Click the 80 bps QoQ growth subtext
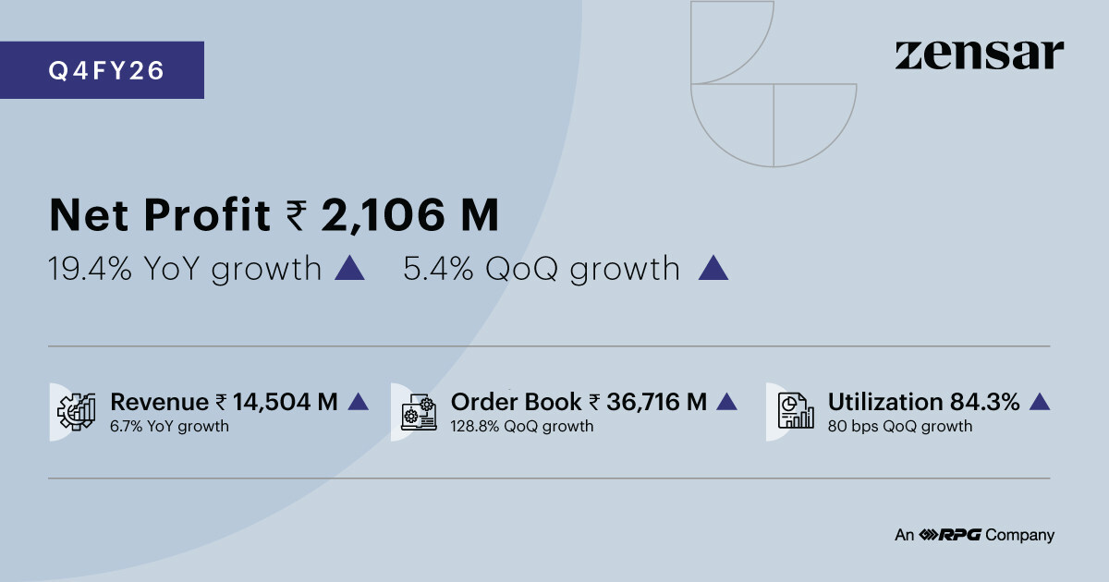 (900, 427)
